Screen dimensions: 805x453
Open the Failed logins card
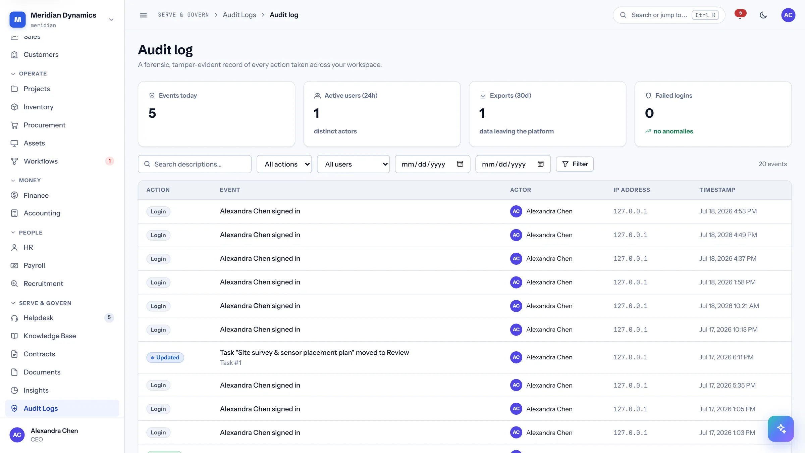[x=713, y=114]
